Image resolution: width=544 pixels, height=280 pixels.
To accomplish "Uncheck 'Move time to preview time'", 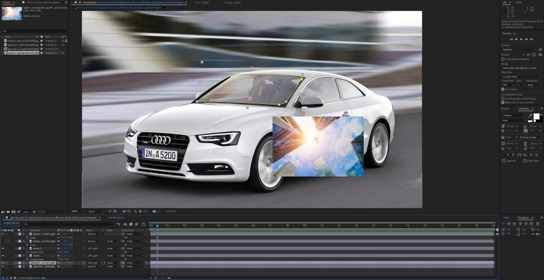I will point(503,102).
